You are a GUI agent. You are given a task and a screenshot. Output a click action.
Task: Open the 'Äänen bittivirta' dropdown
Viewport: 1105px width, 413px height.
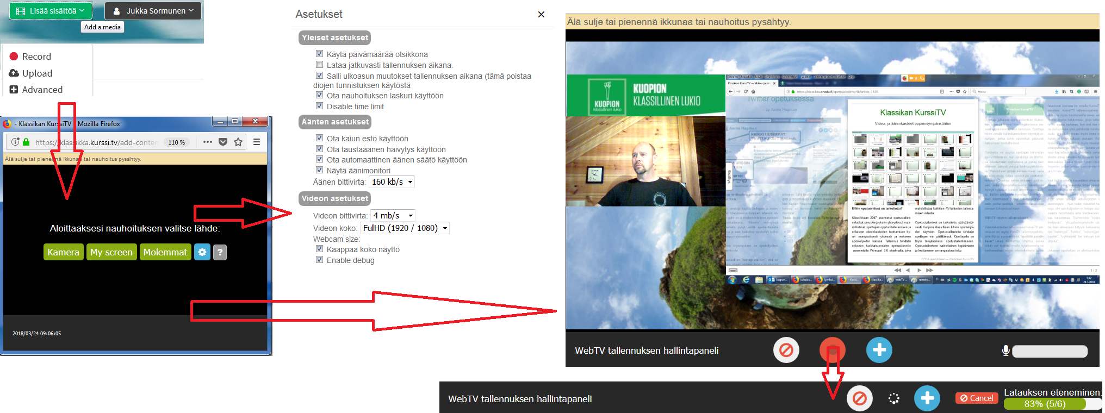tap(392, 182)
